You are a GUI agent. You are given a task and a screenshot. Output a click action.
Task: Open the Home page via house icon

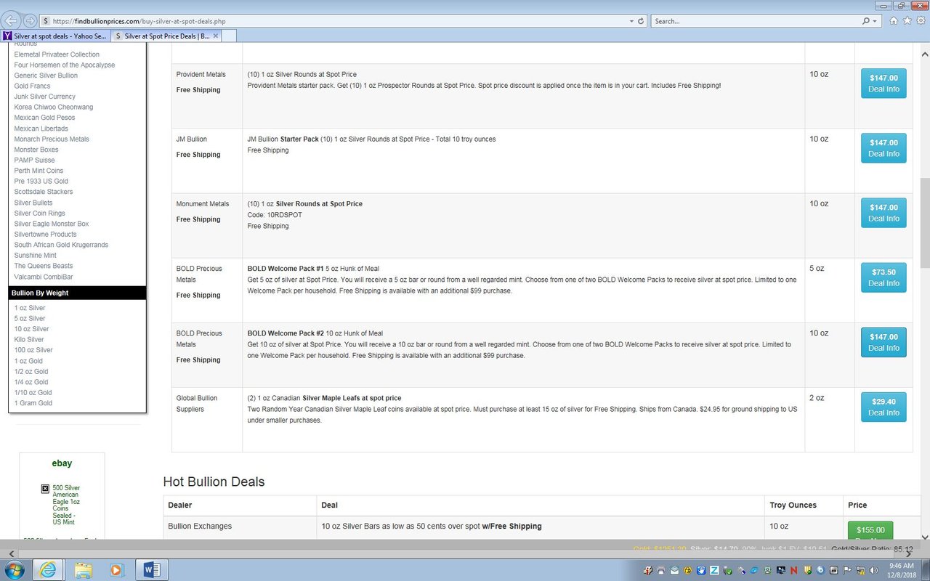(894, 21)
